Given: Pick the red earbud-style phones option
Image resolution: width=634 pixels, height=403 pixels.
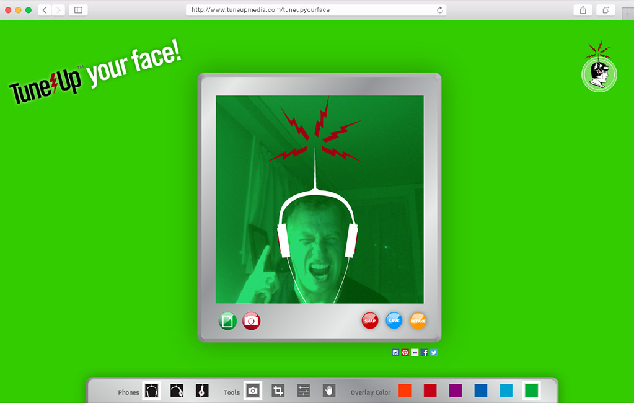Looking at the screenshot, I should pos(202,391).
